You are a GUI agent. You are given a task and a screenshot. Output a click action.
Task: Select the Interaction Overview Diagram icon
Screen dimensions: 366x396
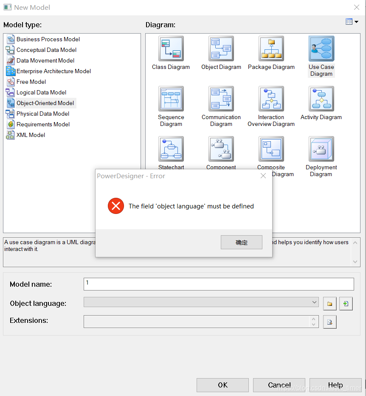tap(271, 99)
